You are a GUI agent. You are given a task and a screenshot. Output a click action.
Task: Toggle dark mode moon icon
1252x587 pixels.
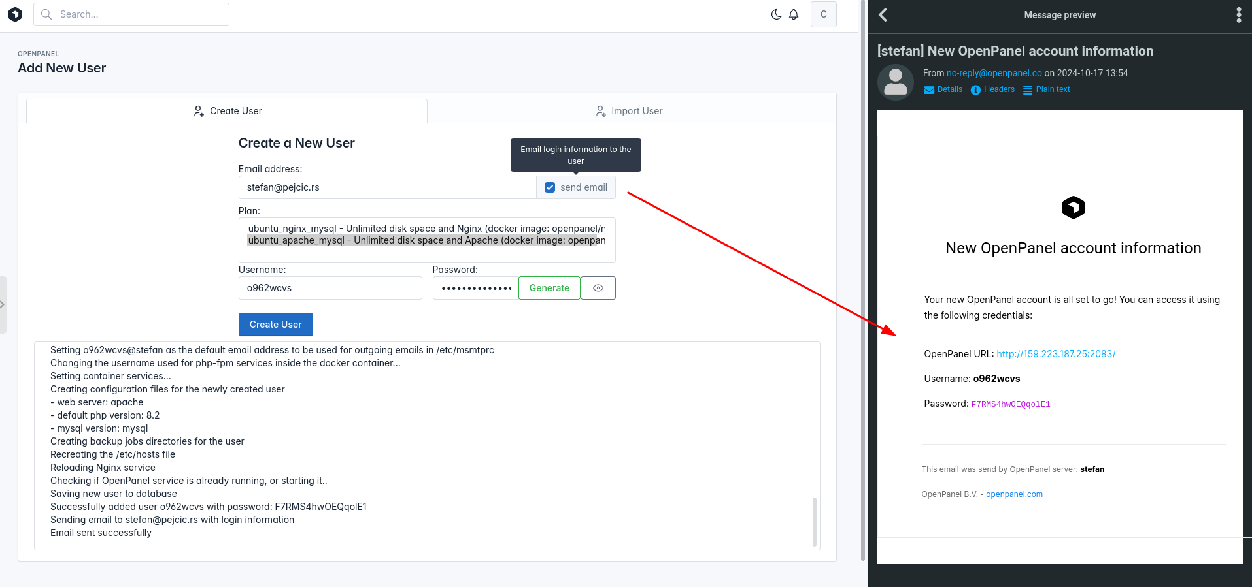click(776, 14)
